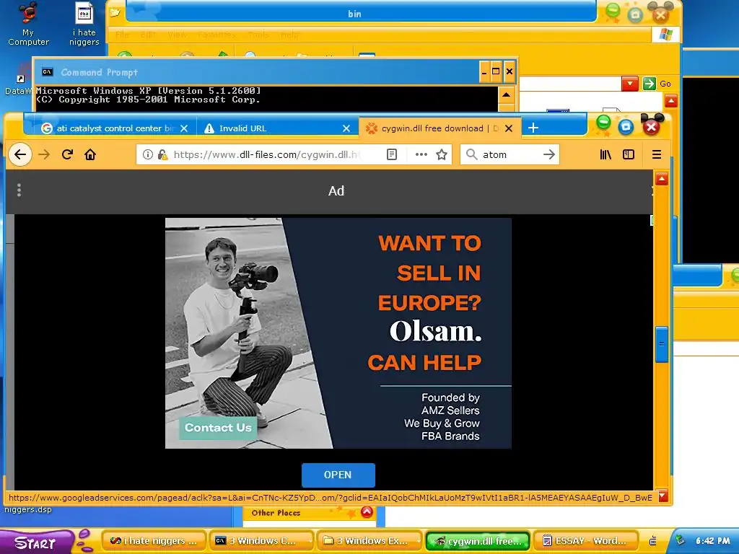
Task: Maximize the Command Prompt window
Action: click(496, 71)
